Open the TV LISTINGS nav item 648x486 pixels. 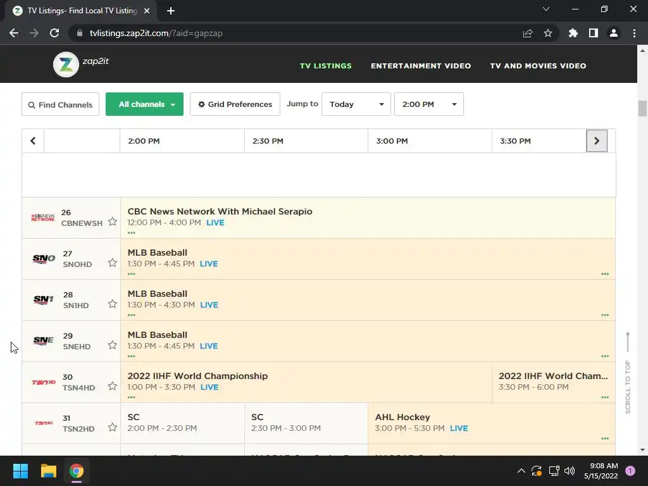coord(326,66)
